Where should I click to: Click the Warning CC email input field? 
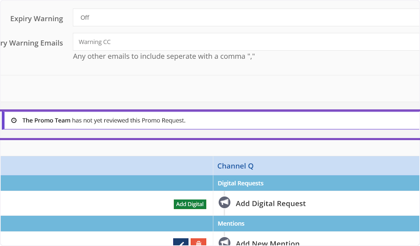pyautogui.click(x=246, y=42)
